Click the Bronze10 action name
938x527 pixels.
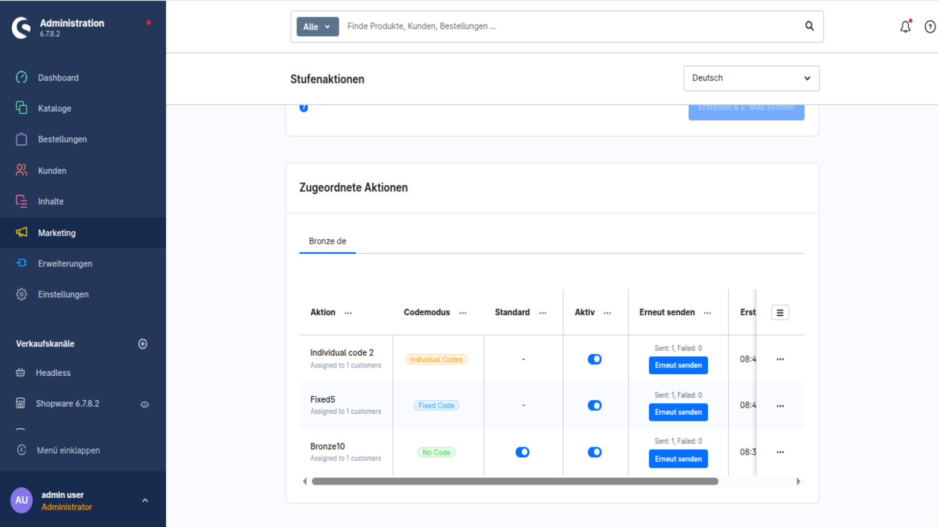click(x=327, y=446)
